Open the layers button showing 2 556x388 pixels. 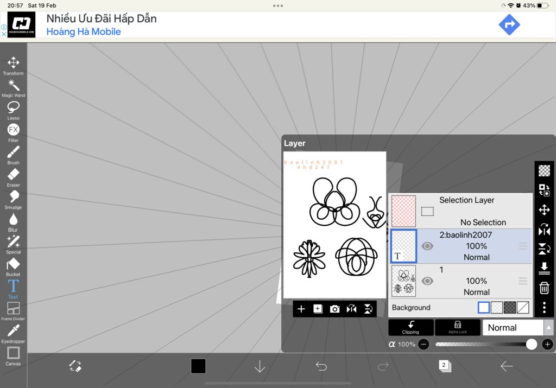tap(445, 366)
